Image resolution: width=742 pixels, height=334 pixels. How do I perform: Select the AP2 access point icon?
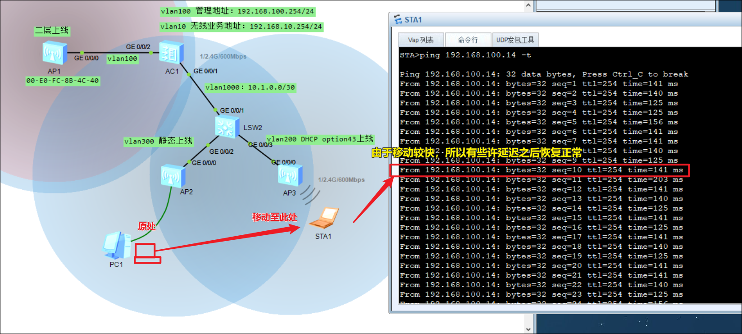tap(173, 176)
